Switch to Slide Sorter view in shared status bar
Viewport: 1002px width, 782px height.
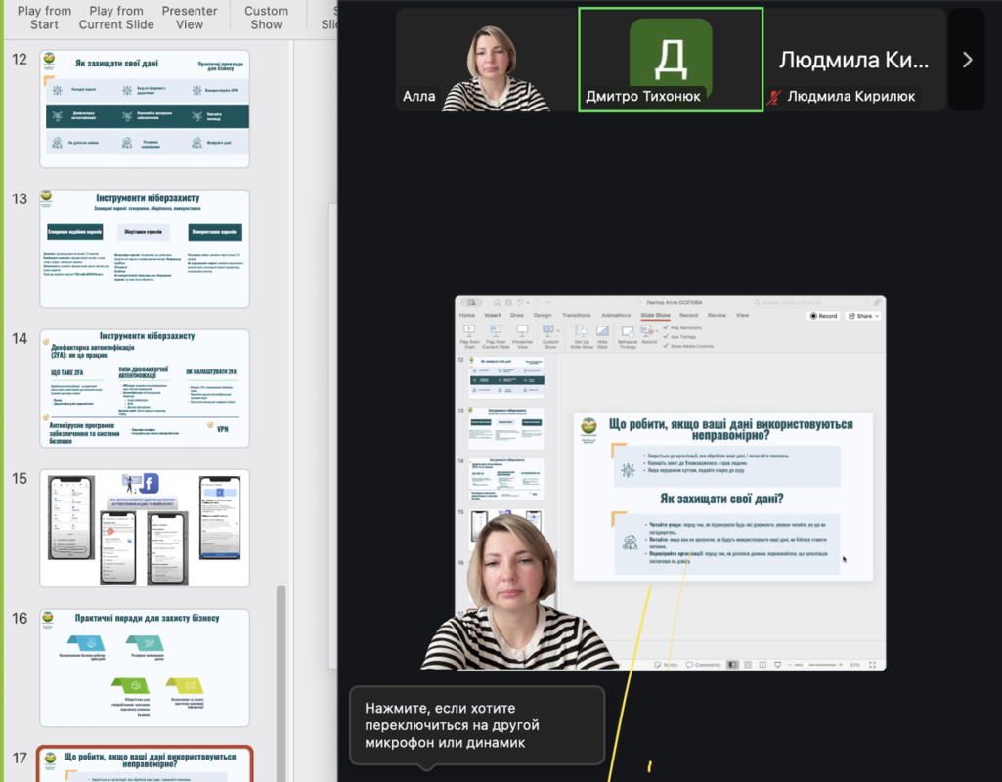[748, 665]
